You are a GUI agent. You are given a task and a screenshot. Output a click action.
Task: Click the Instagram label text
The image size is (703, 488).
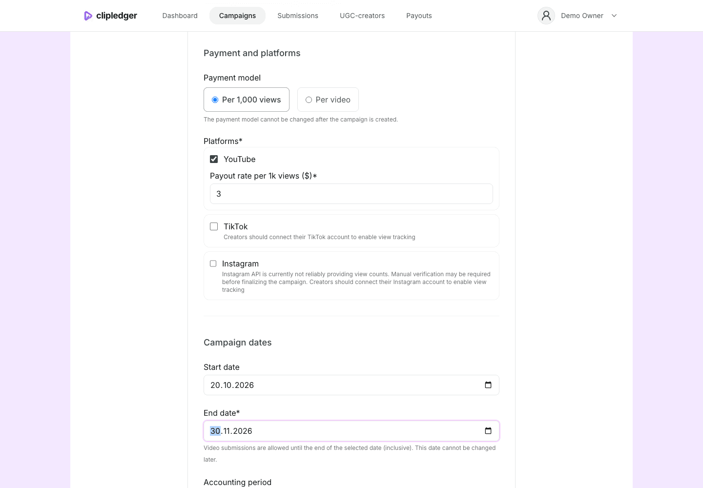point(241,264)
